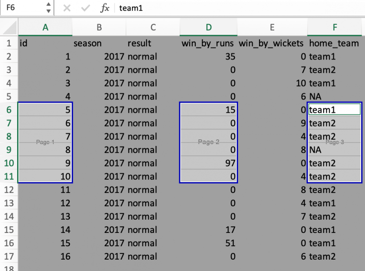Click the NA cell in row 9
Screen dimensions: 365x271
[335, 150]
